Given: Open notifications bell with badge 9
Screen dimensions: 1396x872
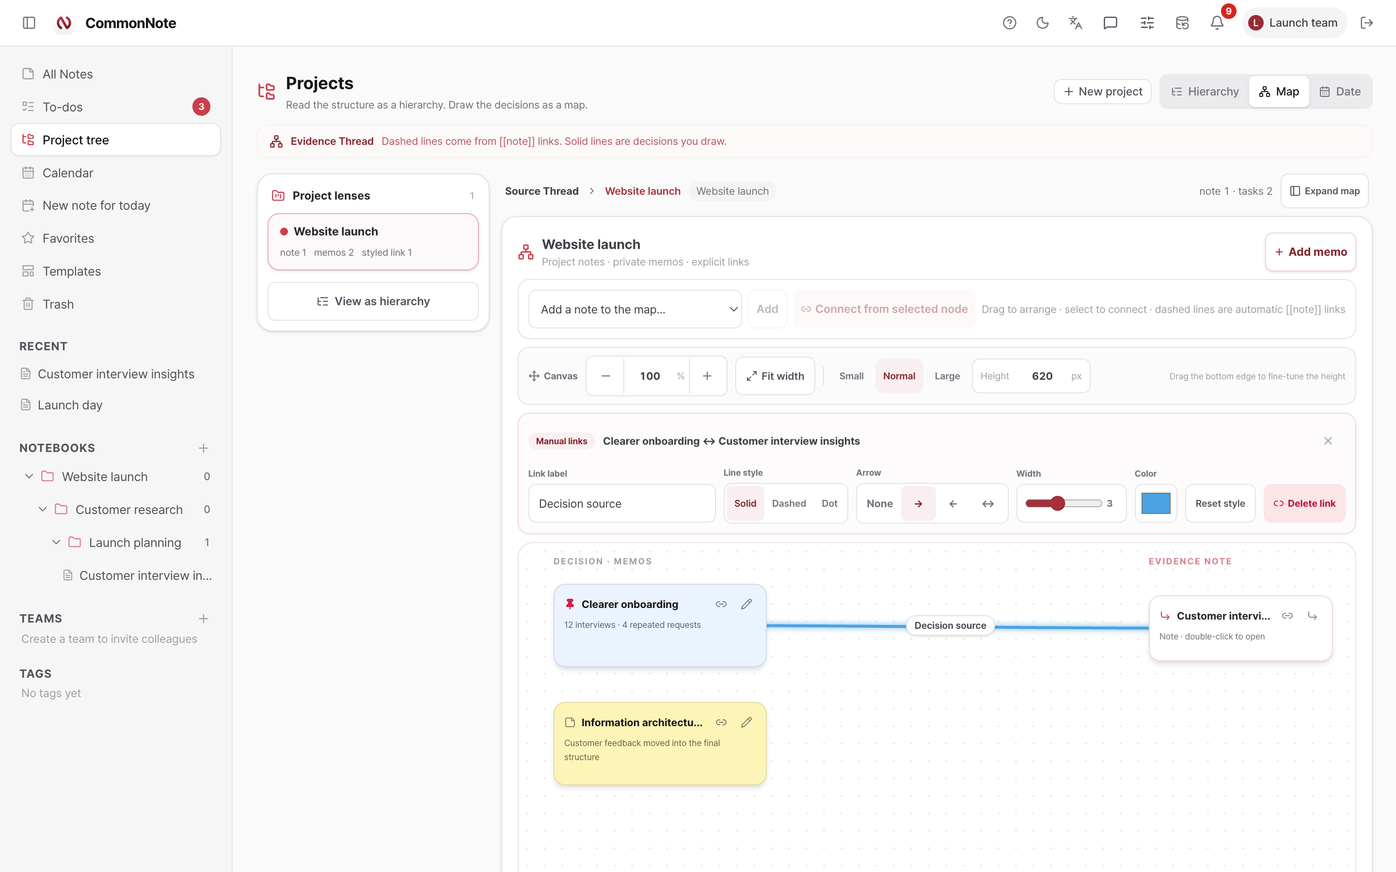Looking at the screenshot, I should (1217, 23).
